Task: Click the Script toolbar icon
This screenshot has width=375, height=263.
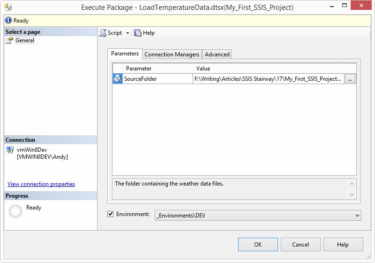Action: pos(103,33)
